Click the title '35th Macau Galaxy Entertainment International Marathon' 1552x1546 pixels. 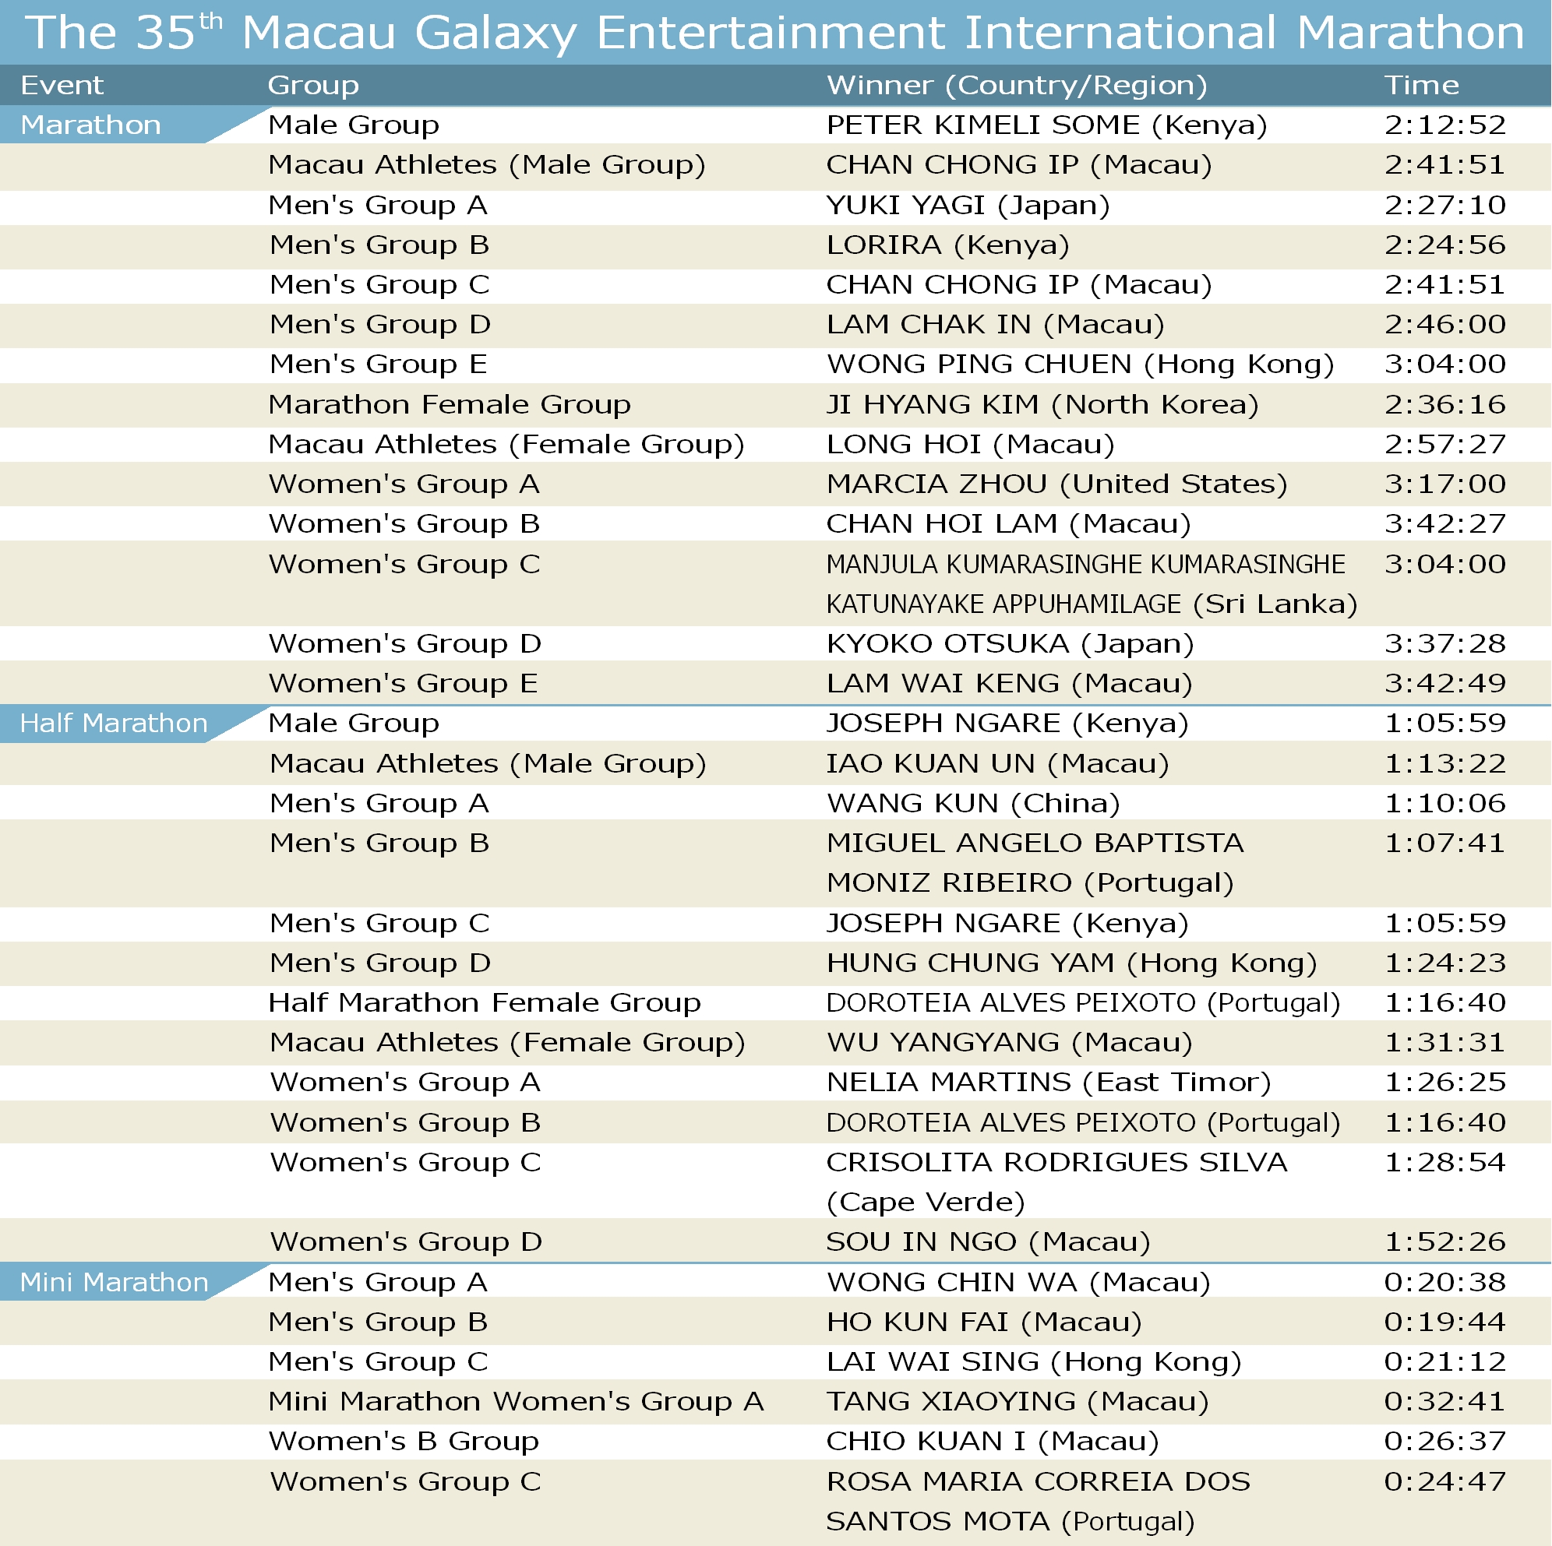pyautogui.click(x=830, y=32)
